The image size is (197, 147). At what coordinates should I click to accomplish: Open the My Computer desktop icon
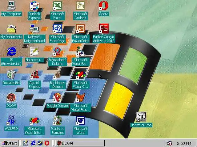pyautogui.click(x=11, y=6)
